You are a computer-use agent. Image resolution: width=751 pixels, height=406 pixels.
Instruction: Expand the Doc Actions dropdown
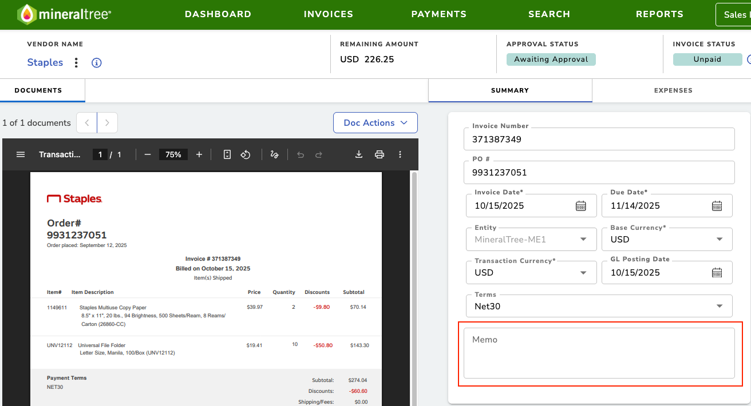pyautogui.click(x=375, y=123)
